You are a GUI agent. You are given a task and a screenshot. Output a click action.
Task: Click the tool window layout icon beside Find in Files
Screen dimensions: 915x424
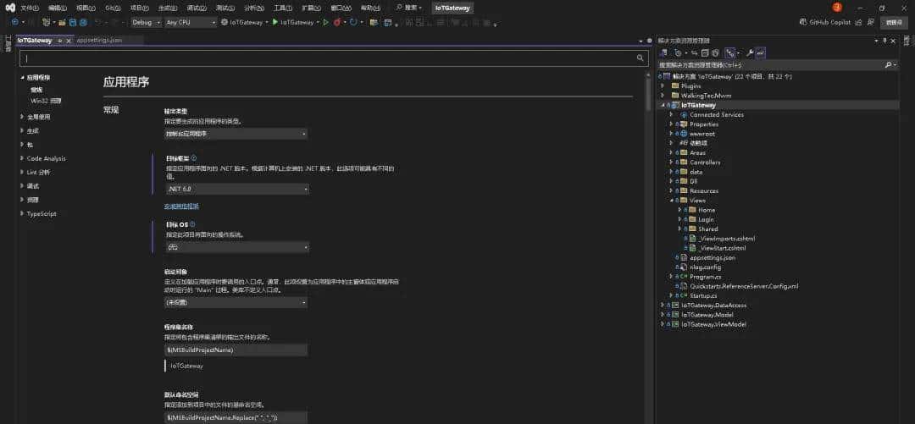tap(388, 22)
